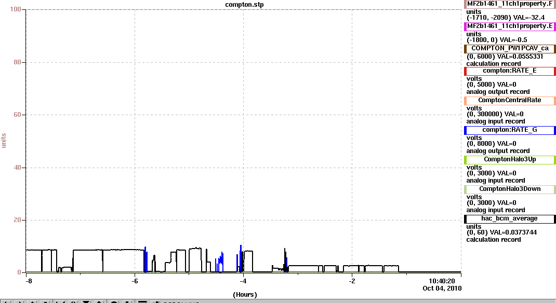Click the vertical "units" y-axis label
This screenshot has height=303, width=556.
[x=4, y=141]
